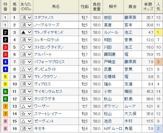Click black frame number 2 badge for horse 3
Screen dimensions: 163x133
point(6,32)
